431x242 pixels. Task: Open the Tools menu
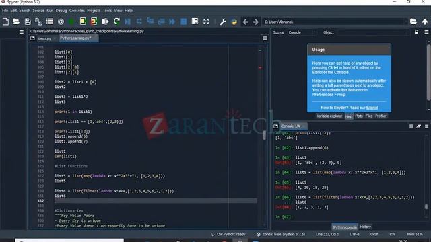[x=107, y=11]
